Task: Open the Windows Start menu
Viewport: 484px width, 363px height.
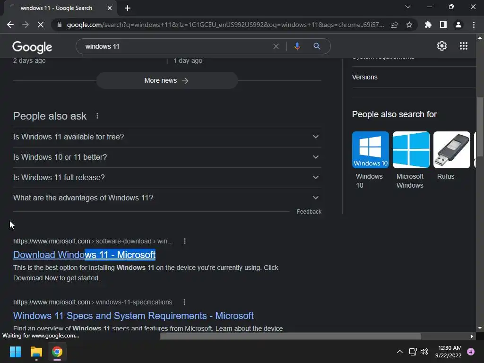Action: coord(15,352)
